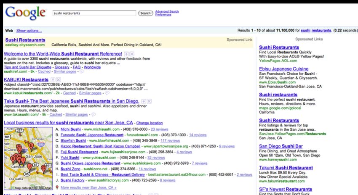Viewport: 358px width, 195px height.
Task: Open Sushi Okawa Japanese Restaurant listing
Action: pos(91,163)
